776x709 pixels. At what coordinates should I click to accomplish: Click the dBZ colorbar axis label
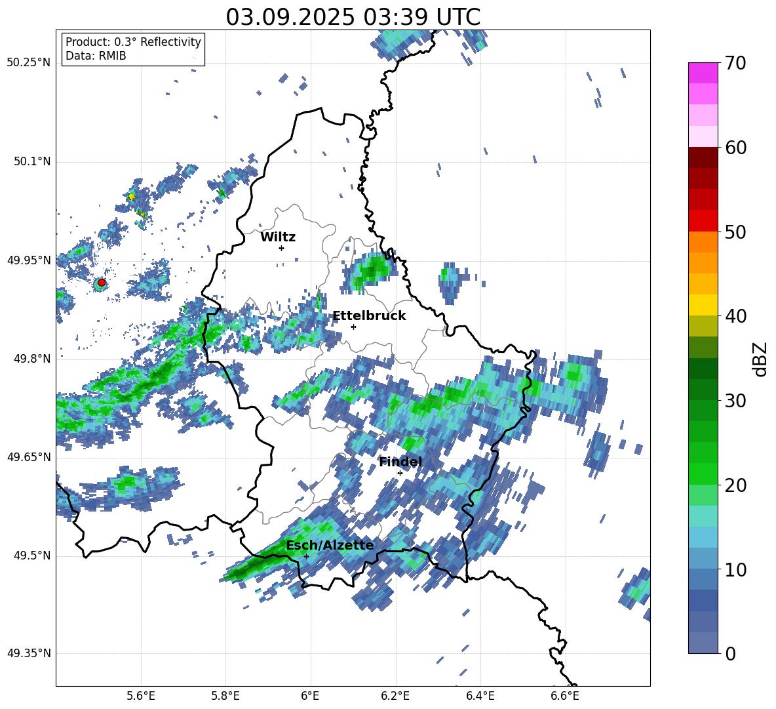tap(760, 359)
